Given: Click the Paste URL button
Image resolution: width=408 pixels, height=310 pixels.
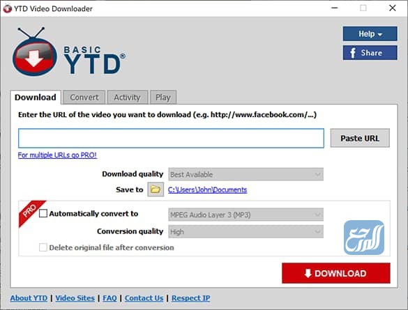Looking at the screenshot, I should (x=360, y=138).
